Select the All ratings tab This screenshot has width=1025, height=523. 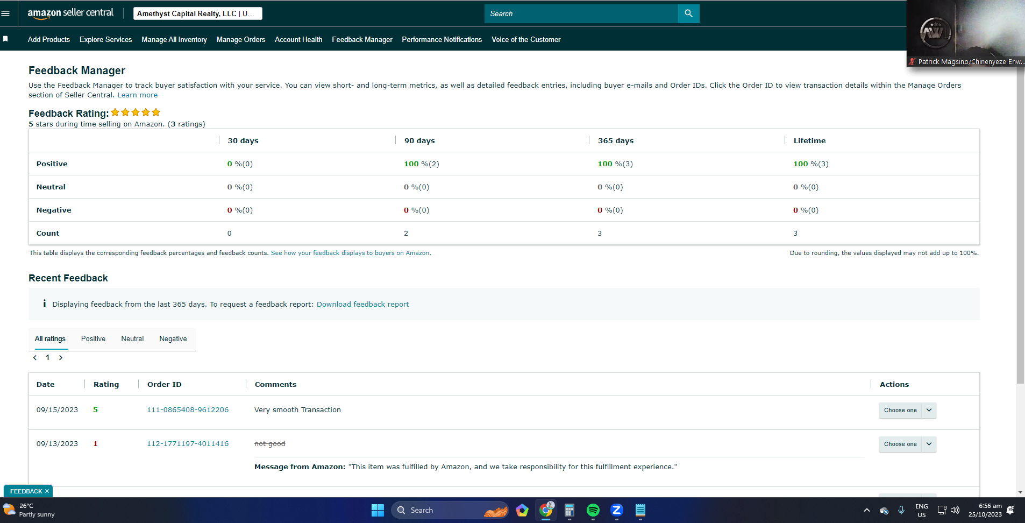pos(50,338)
